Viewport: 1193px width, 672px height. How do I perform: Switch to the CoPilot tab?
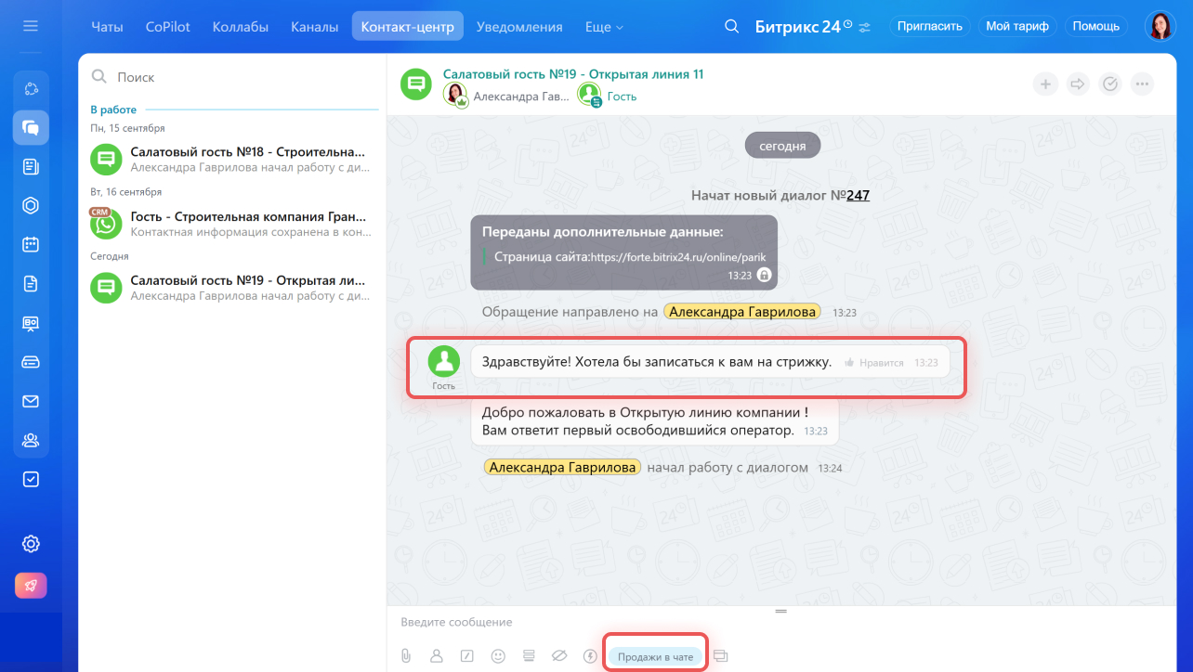(x=167, y=27)
